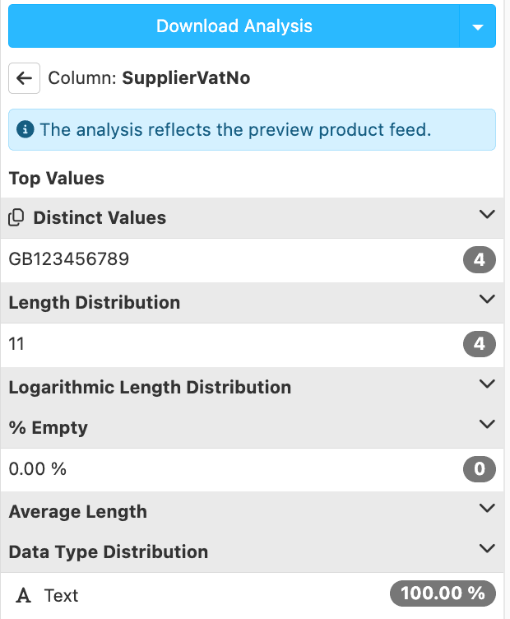
Task: Collapse the Length Distribution section chevron
Action: 487,300
